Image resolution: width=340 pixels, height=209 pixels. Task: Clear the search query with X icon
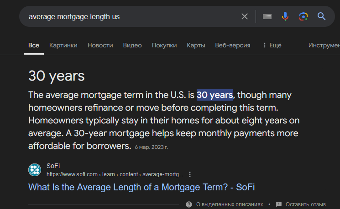[245, 16]
